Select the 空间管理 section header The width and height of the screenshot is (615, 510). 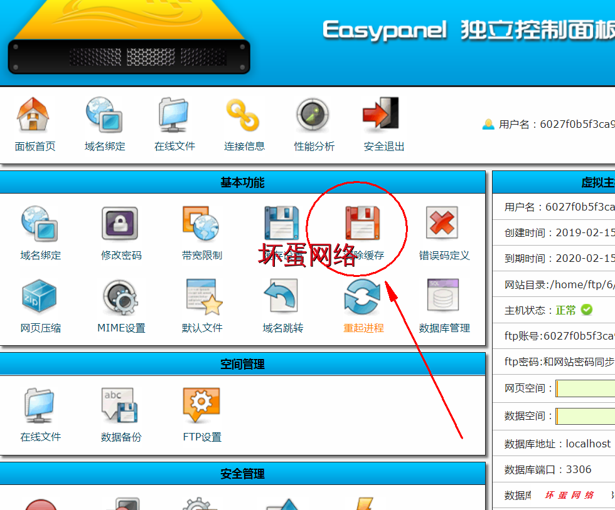pyautogui.click(x=242, y=364)
